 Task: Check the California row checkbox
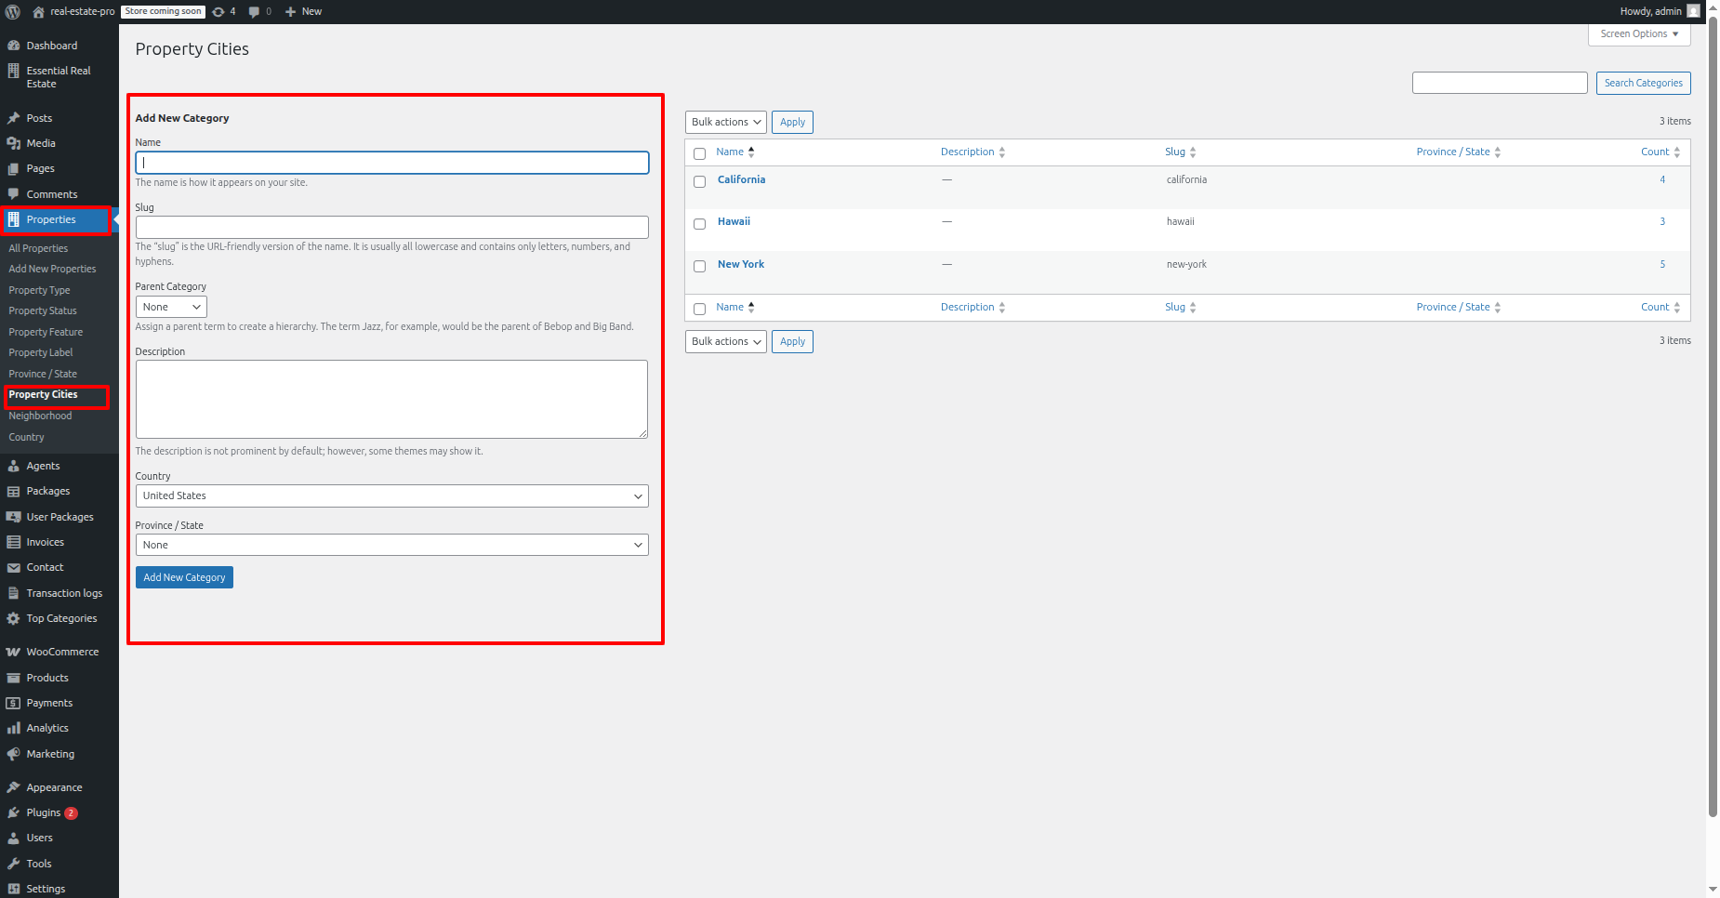tap(700, 181)
